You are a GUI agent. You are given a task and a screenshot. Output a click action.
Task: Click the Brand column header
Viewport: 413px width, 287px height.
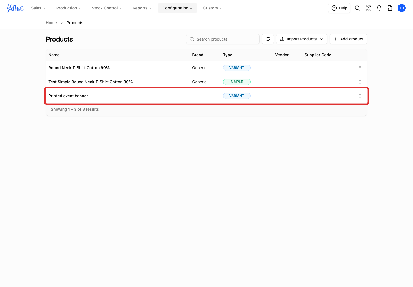point(198,55)
